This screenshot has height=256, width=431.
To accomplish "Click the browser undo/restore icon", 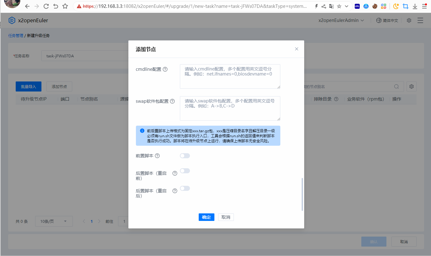I will [56, 6].
